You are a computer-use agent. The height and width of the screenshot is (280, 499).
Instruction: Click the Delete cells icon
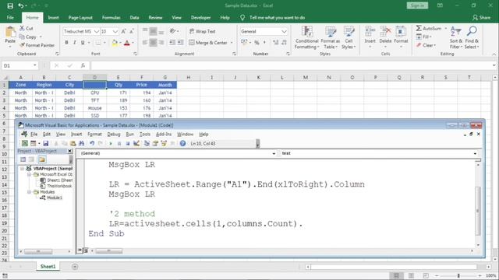pos(385,32)
